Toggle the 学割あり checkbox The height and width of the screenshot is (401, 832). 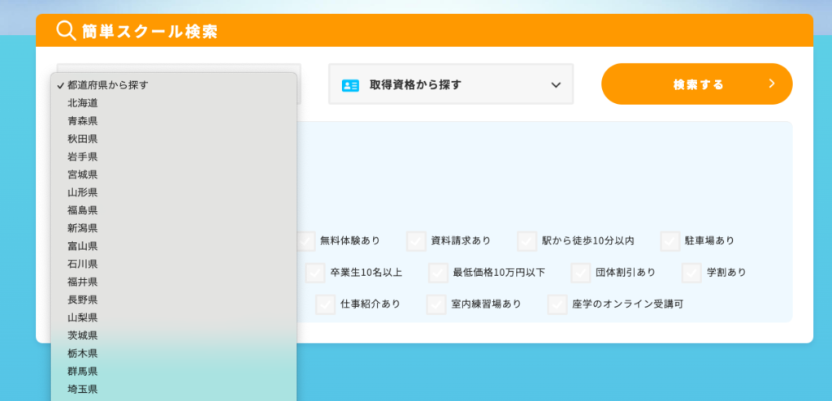(691, 273)
